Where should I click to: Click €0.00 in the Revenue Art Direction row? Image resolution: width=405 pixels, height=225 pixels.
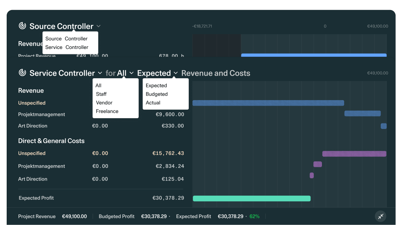coord(100,126)
